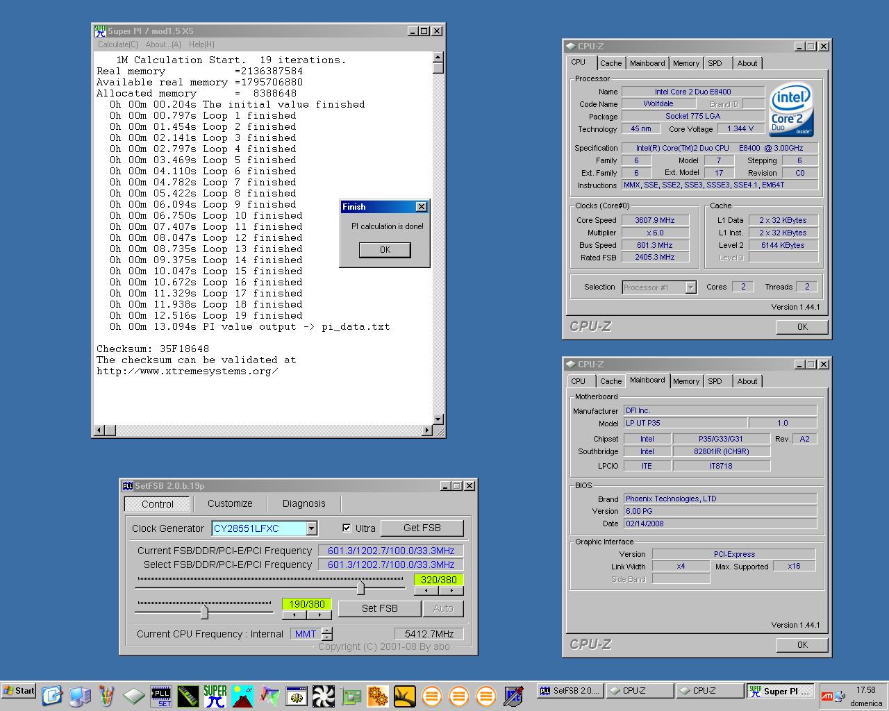Confirm OK in the Finish dialog
Image resolution: width=889 pixels, height=711 pixels.
385,250
